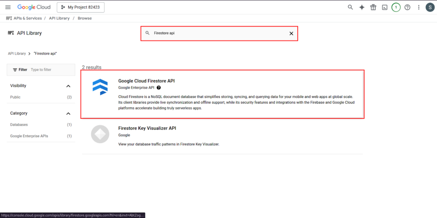
Task: Collapse the Visibility filter section
Action: click(x=68, y=86)
